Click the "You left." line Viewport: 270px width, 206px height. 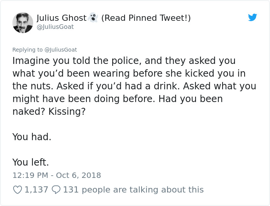click(x=30, y=162)
